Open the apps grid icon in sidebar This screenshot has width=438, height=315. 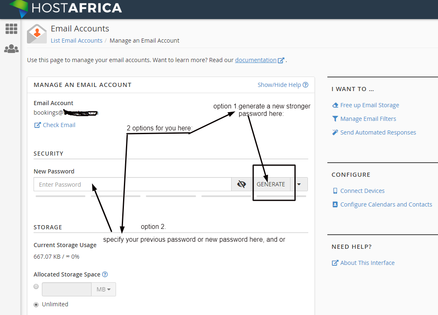tap(12, 29)
